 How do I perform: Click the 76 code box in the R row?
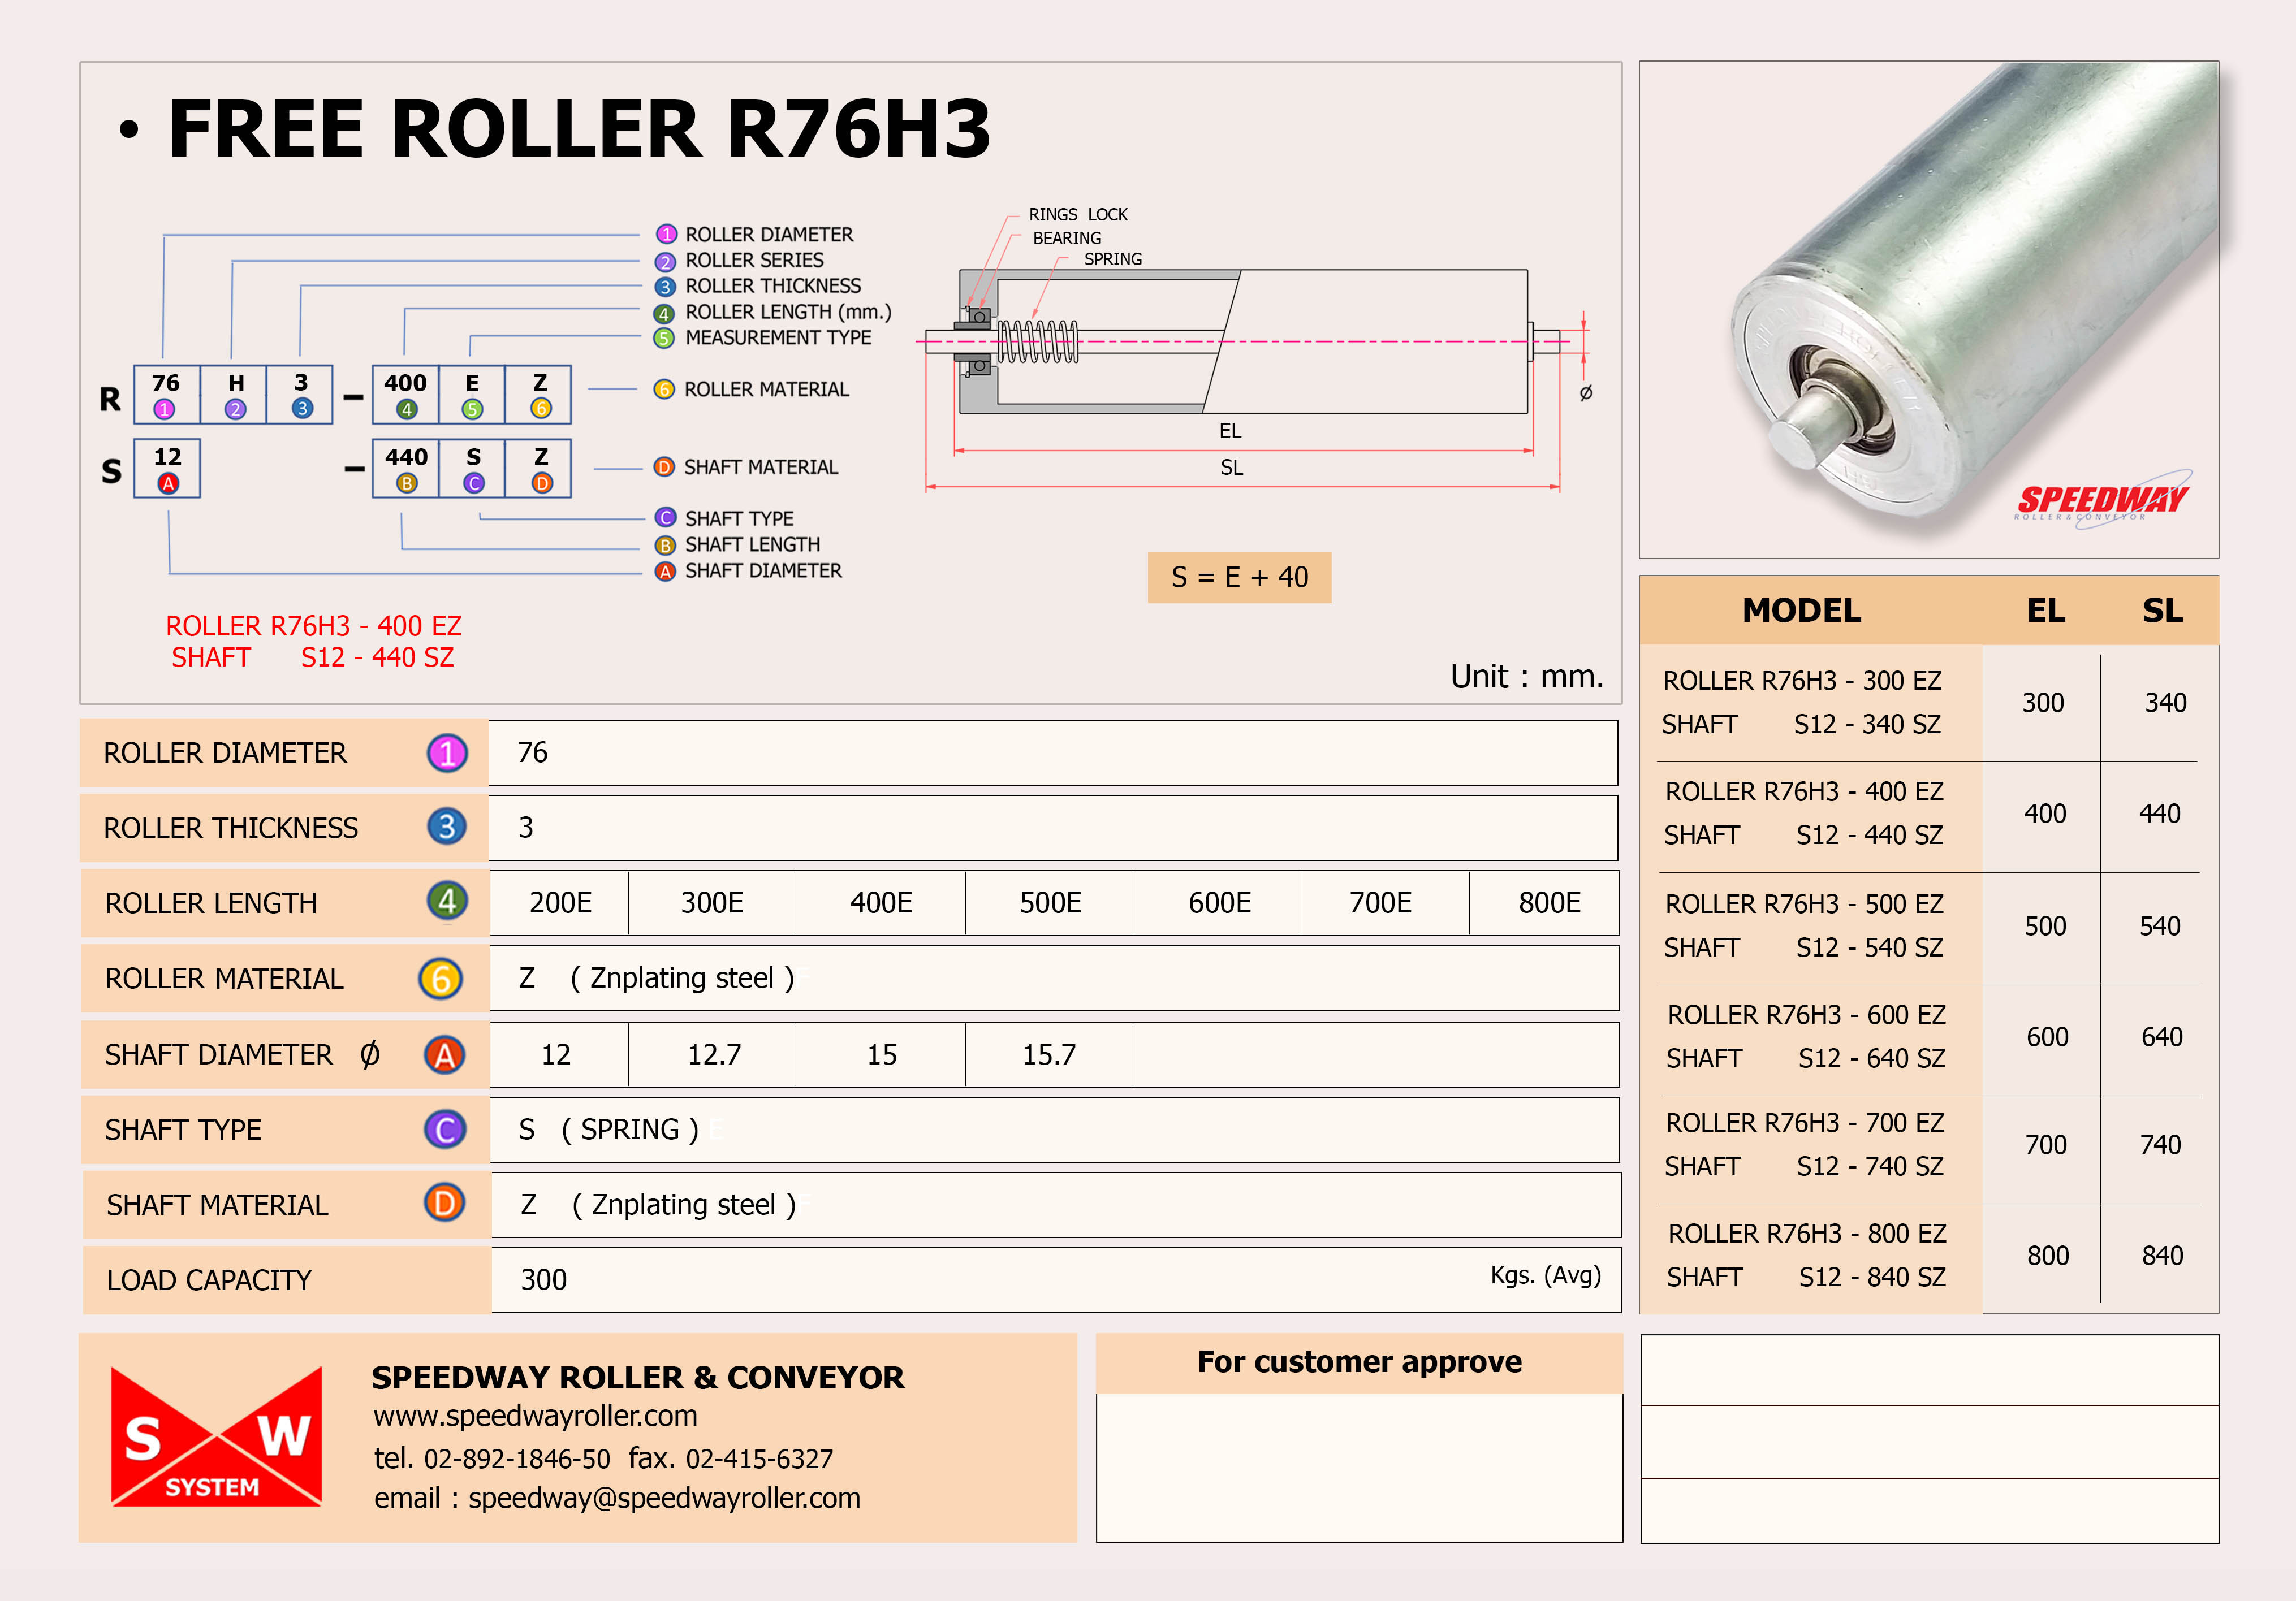pyautogui.click(x=167, y=395)
